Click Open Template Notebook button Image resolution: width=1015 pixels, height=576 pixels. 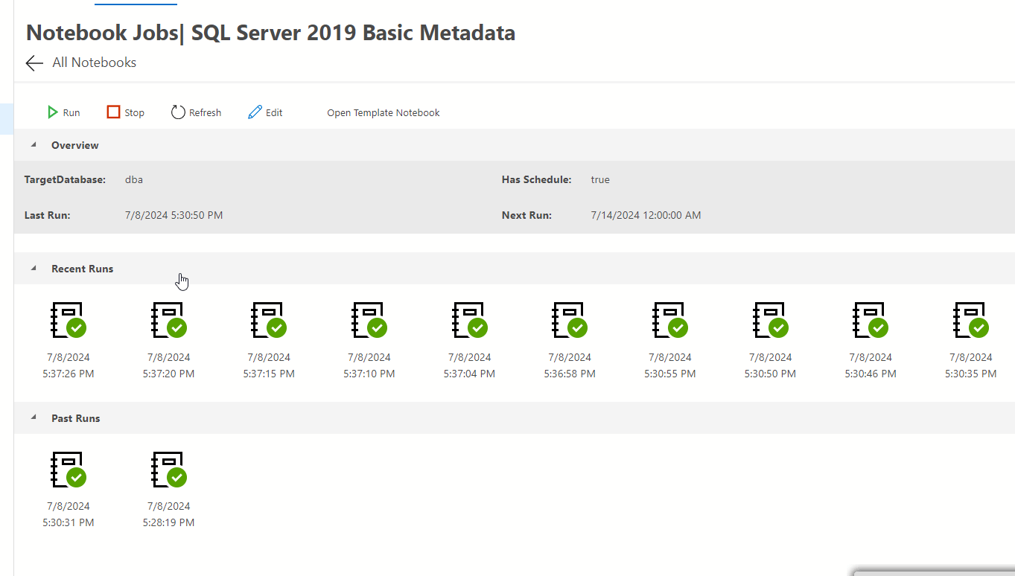[x=384, y=113]
